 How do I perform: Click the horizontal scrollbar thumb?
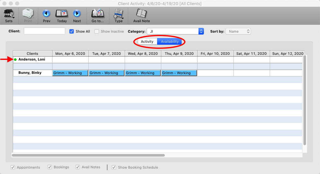pyautogui.click(x=88, y=155)
